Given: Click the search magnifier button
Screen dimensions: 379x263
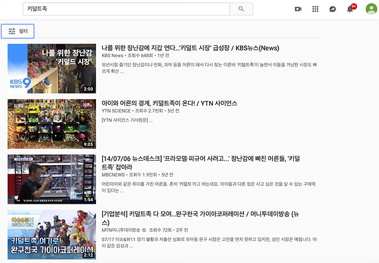Looking at the screenshot, I should click(241, 9).
